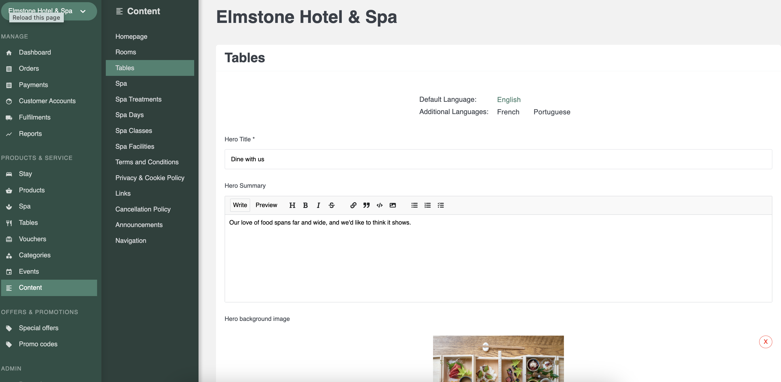Image resolution: width=781 pixels, height=382 pixels.
Task: Click the heading format icon in editor
Action: point(292,205)
